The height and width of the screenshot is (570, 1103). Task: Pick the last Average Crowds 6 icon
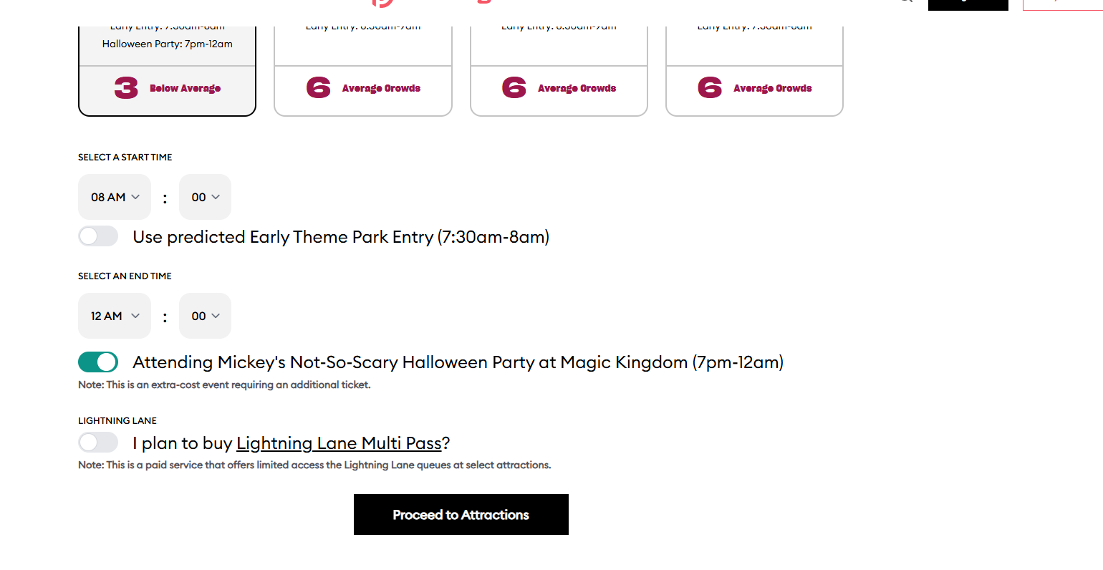[x=710, y=88]
